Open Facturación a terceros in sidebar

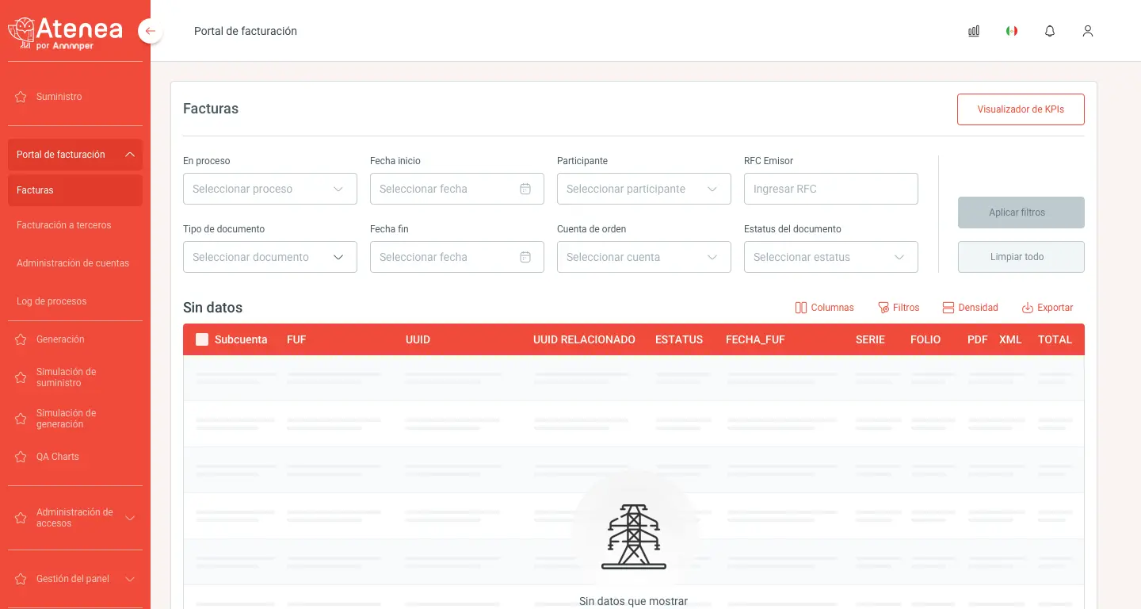(64, 225)
